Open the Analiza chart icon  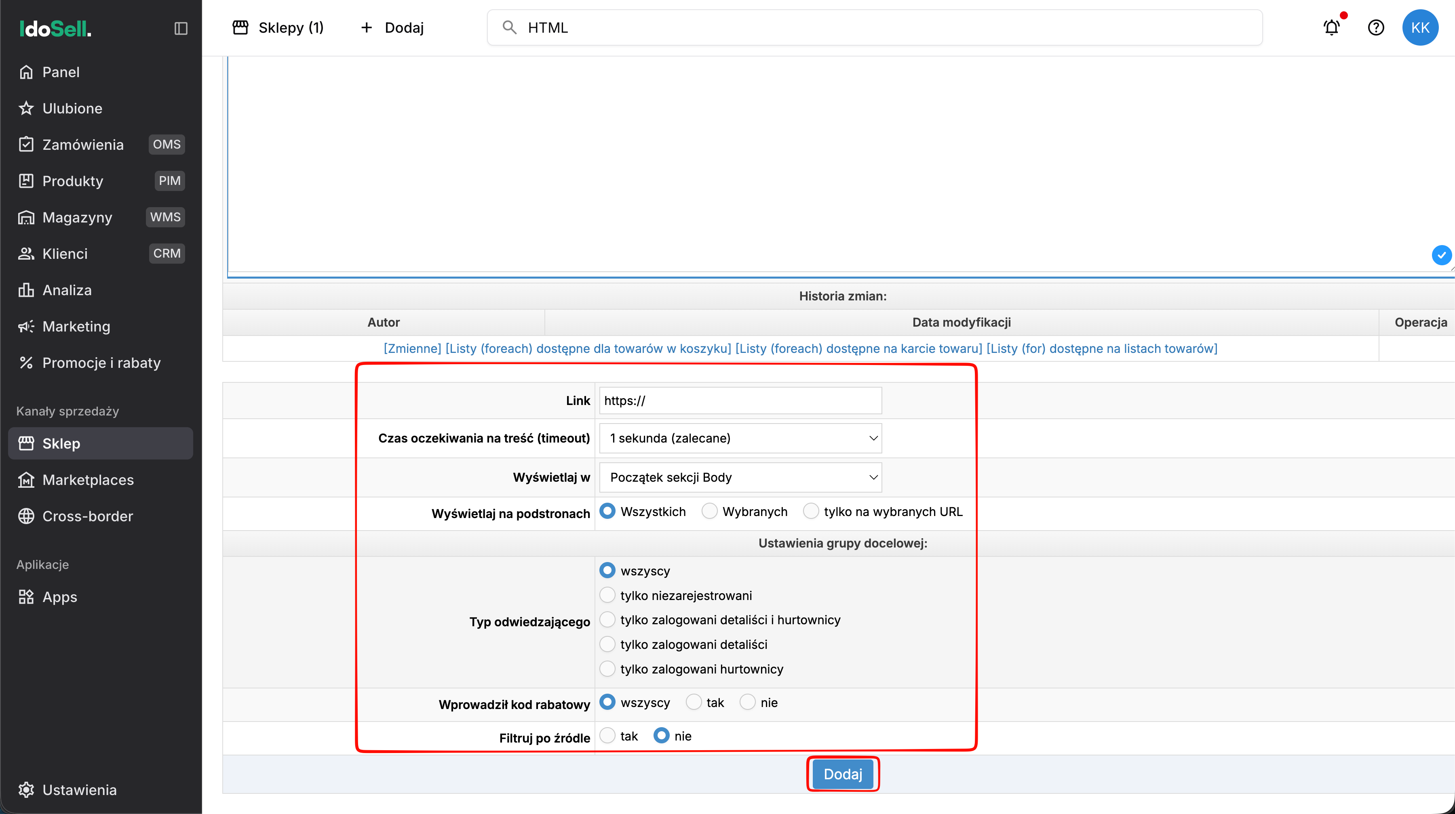[26, 290]
